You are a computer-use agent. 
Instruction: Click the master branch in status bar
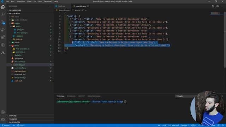(x=6, y=125)
